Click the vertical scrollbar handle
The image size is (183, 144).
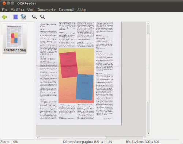(x=149, y=68)
